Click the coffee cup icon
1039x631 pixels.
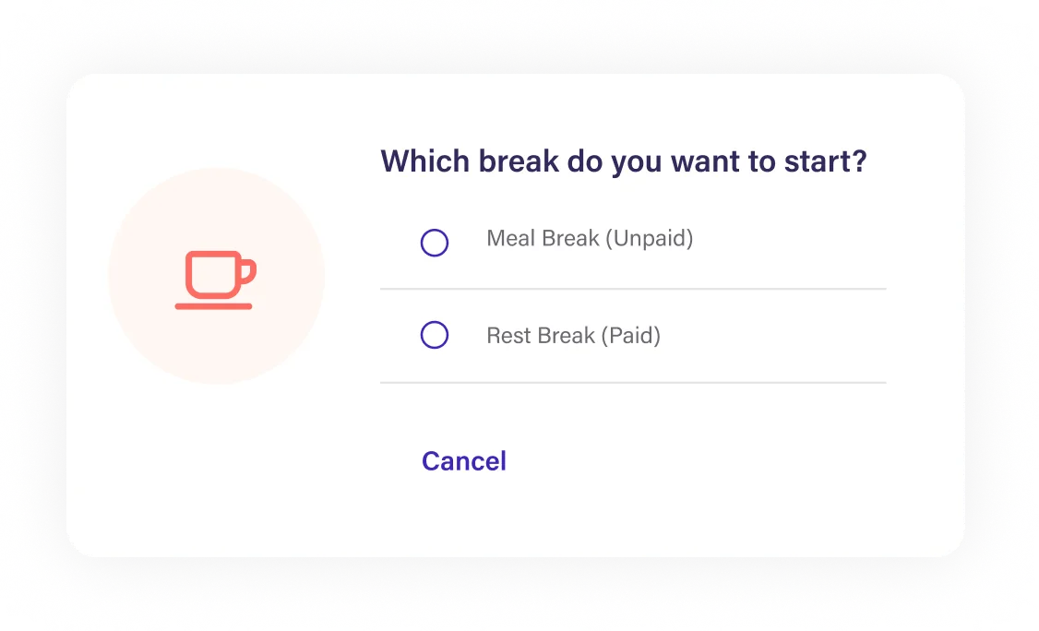(215, 279)
